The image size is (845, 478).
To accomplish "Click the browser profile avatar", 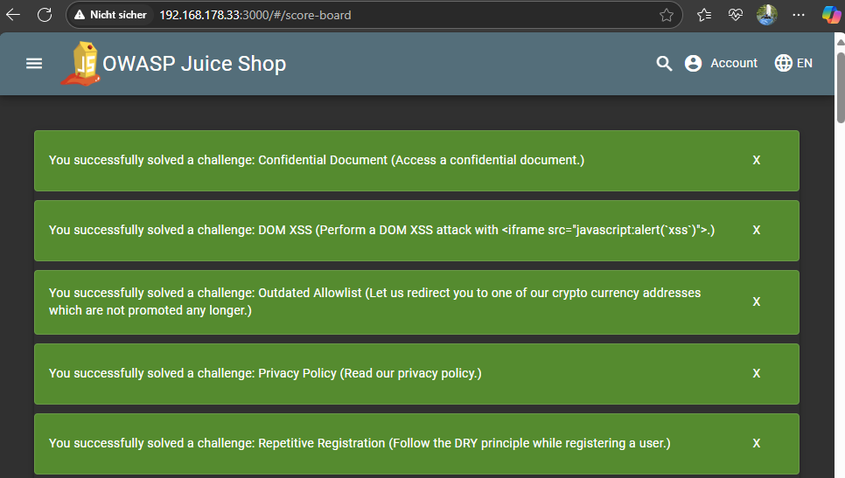I will click(766, 15).
